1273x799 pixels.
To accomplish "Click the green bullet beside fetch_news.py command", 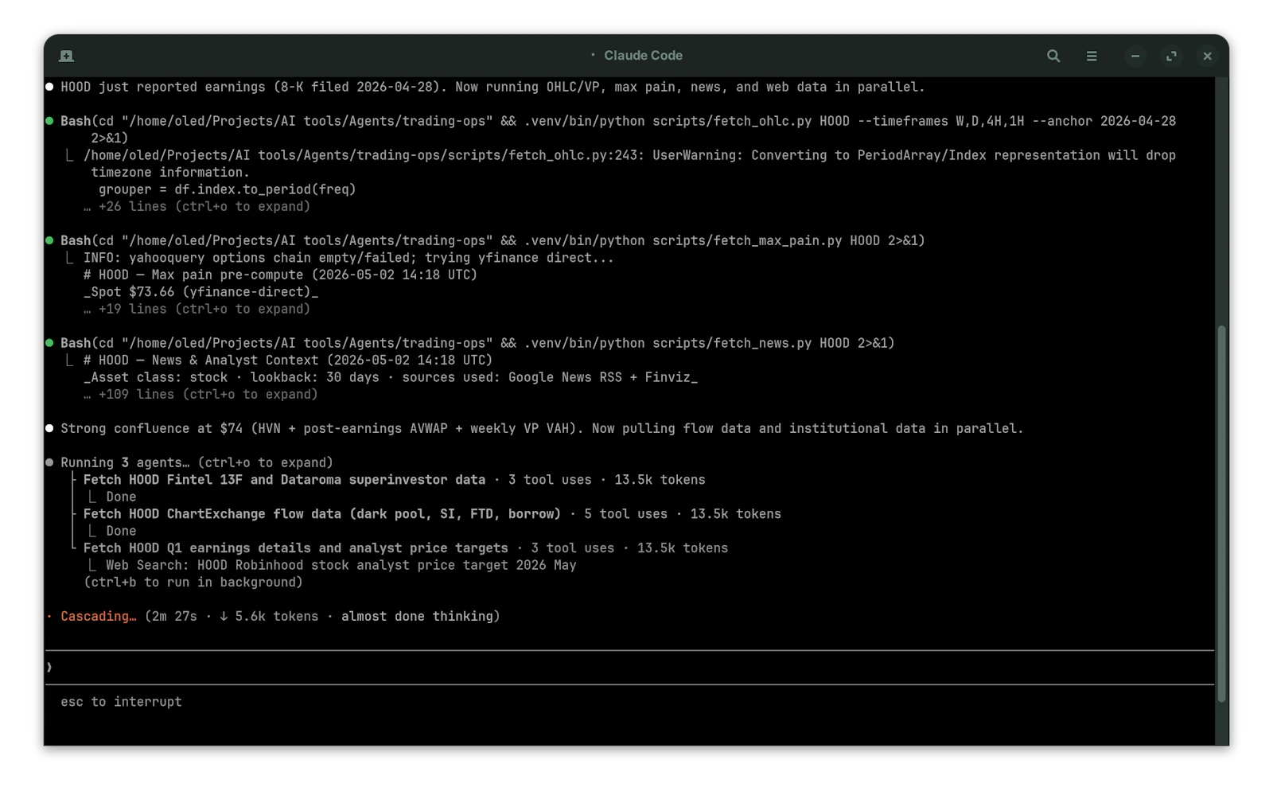I will (x=50, y=343).
